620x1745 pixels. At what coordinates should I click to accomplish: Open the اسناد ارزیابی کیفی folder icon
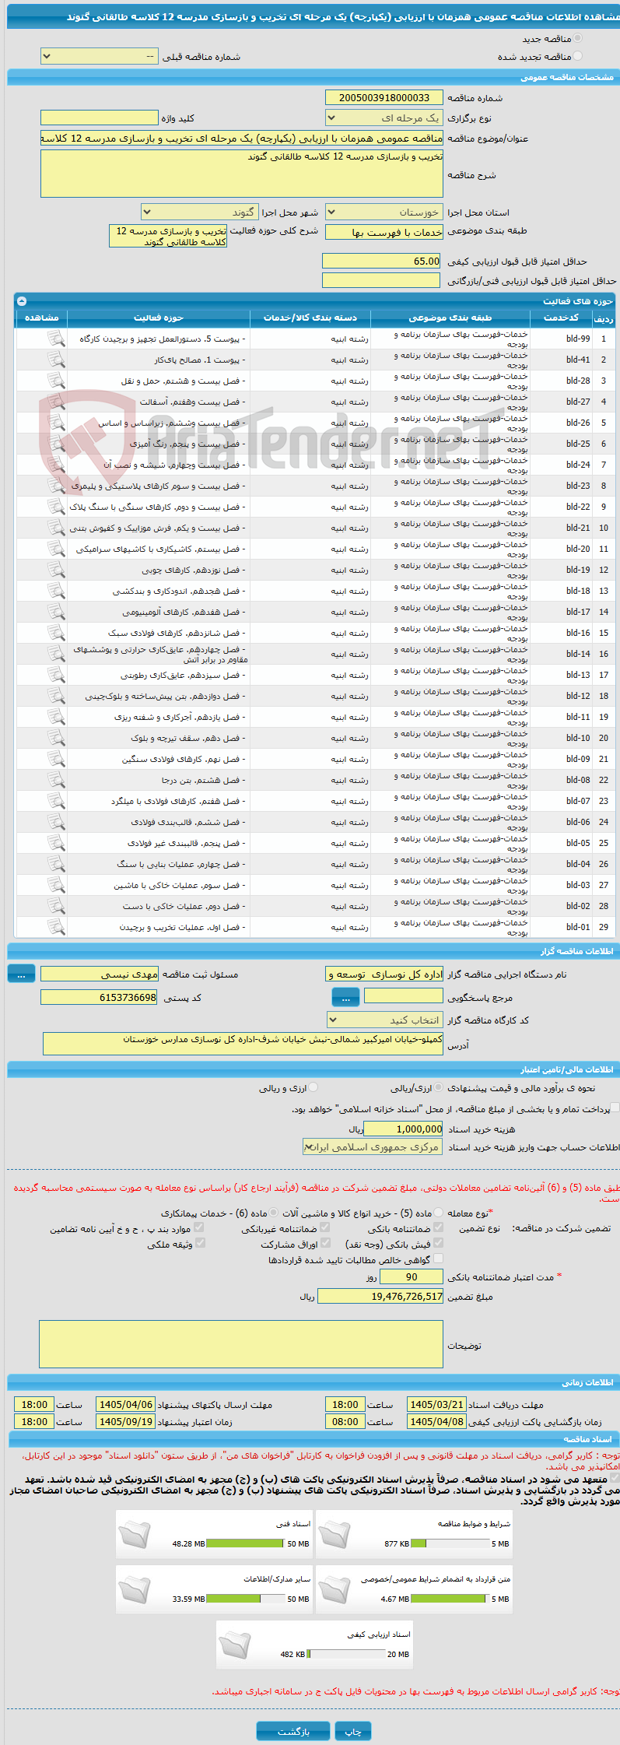point(235,1645)
